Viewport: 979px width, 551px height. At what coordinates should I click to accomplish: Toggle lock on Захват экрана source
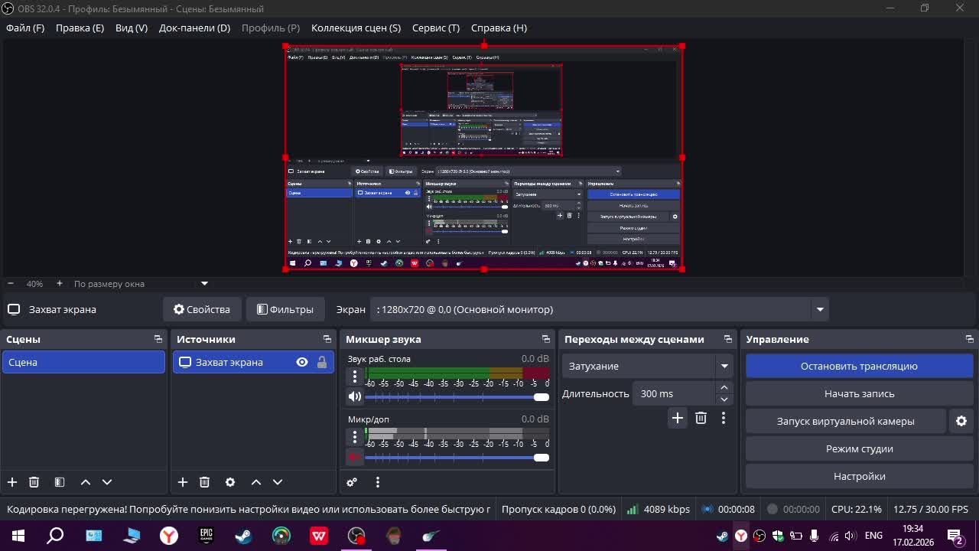click(x=322, y=363)
